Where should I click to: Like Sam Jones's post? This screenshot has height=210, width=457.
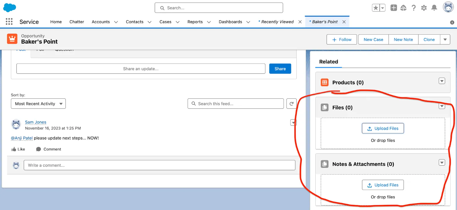click(18, 149)
